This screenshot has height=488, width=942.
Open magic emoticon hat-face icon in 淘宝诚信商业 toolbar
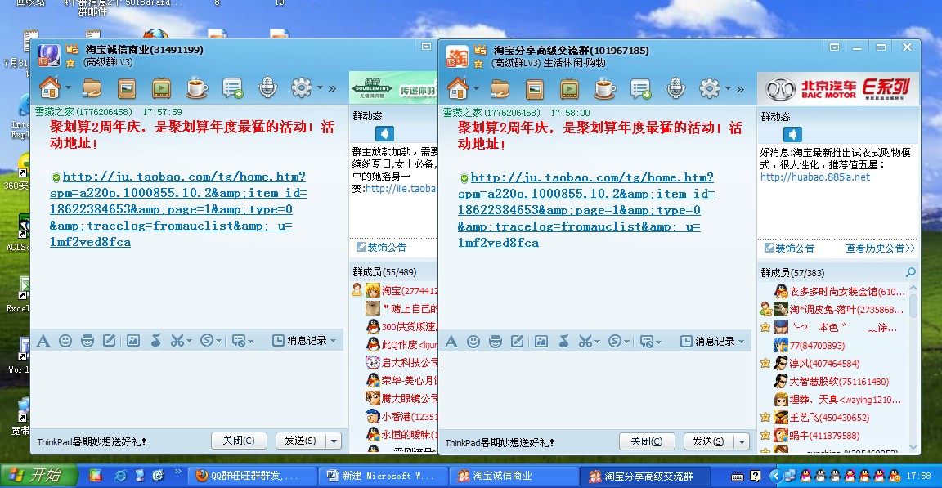tap(87, 341)
